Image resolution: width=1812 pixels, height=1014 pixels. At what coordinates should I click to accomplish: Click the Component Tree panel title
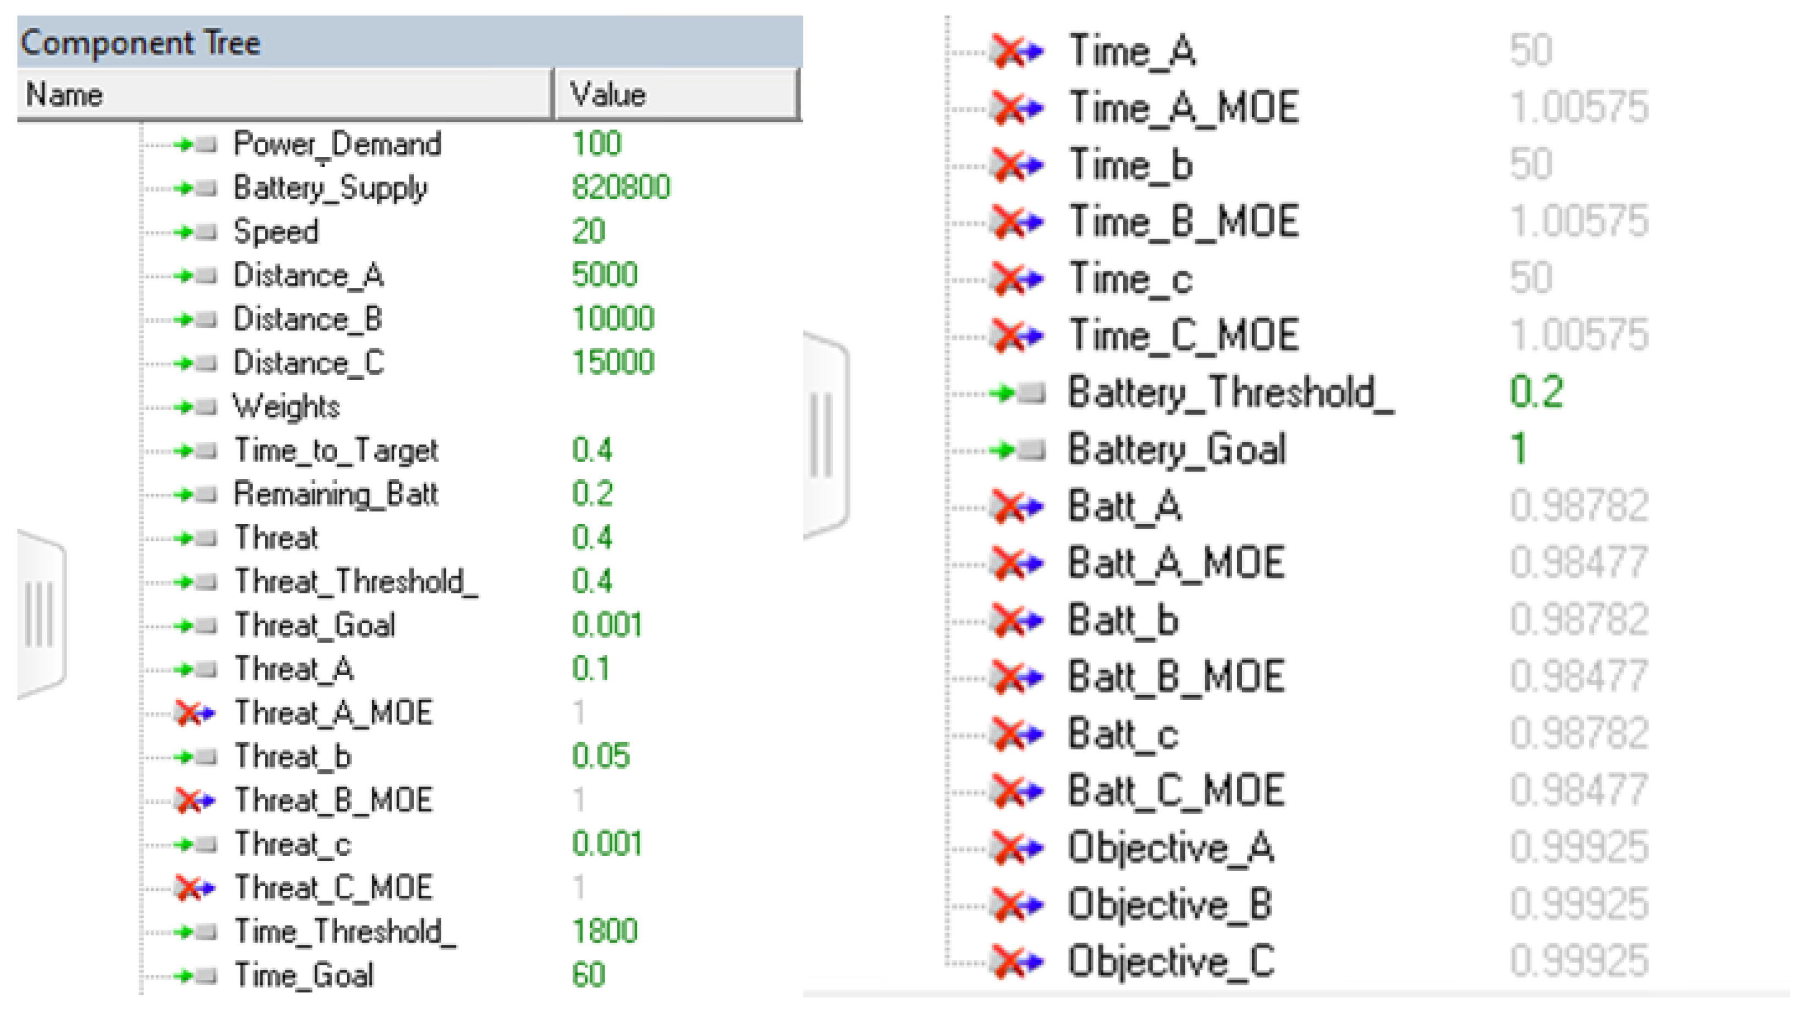pyautogui.click(x=141, y=42)
